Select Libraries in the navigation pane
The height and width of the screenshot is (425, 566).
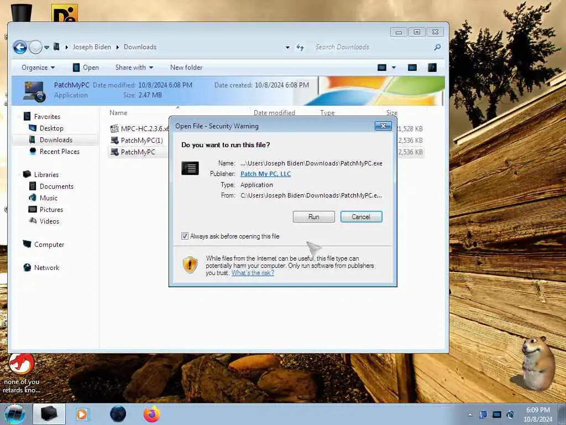point(46,174)
